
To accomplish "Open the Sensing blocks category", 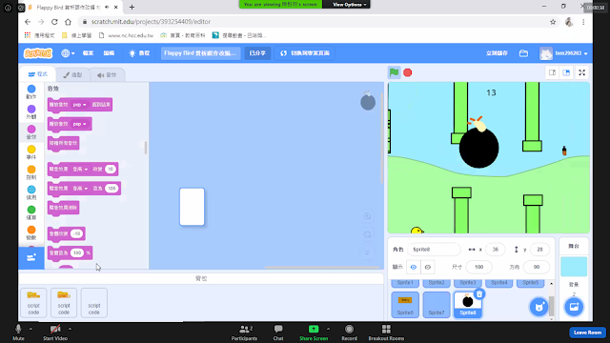I will [x=31, y=192].
